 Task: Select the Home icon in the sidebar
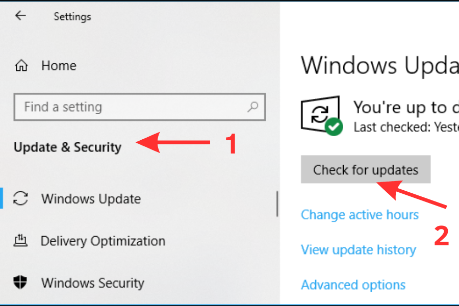(21, 65)
